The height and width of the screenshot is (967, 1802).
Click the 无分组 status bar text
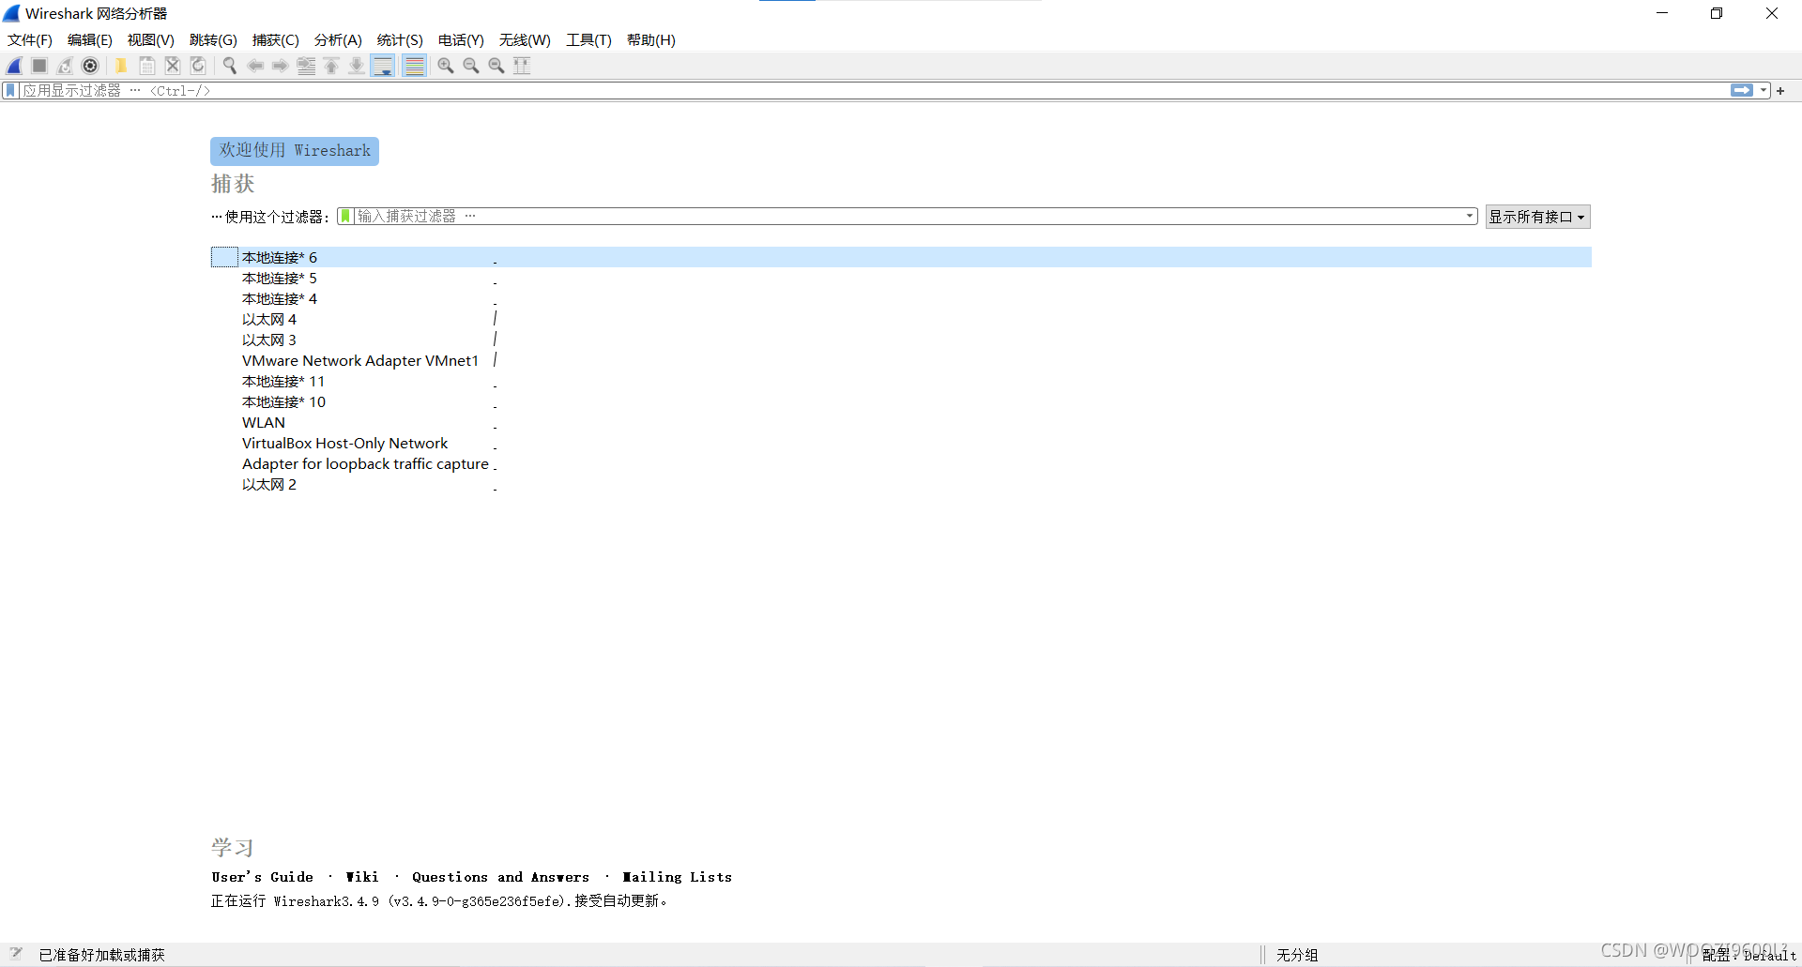point(1297,955)
